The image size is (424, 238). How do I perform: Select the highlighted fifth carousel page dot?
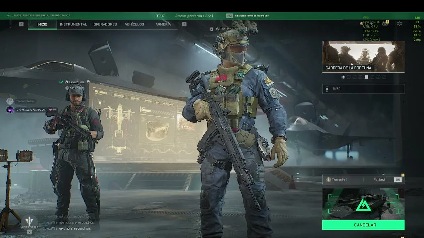(366, 77)
